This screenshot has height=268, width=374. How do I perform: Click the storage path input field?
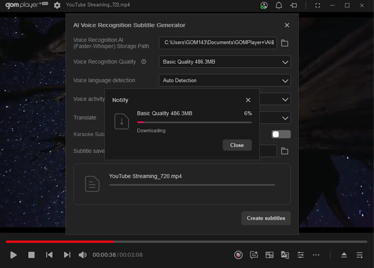[x=218, y=43]
